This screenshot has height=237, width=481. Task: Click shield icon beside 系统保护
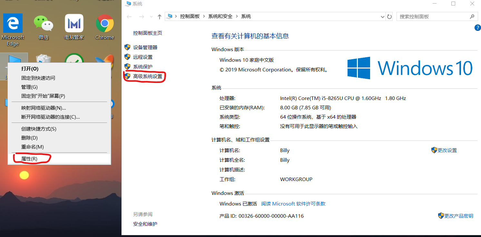[x=127, y=67]
